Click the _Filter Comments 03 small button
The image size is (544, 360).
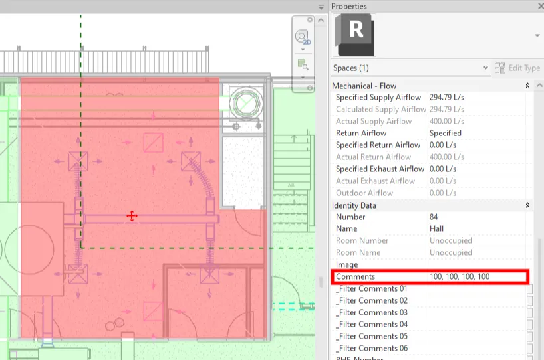tap(529, 313)
